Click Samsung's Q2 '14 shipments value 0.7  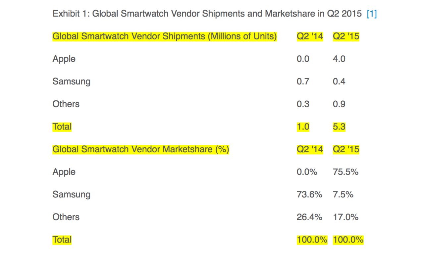point(303,81)
